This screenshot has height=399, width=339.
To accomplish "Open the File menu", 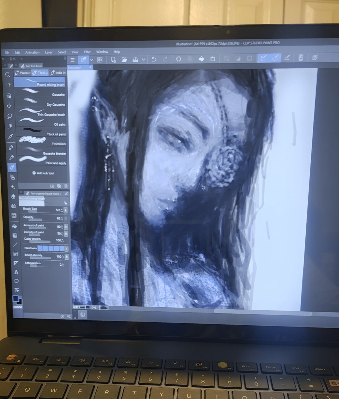I will click(7, 53).
